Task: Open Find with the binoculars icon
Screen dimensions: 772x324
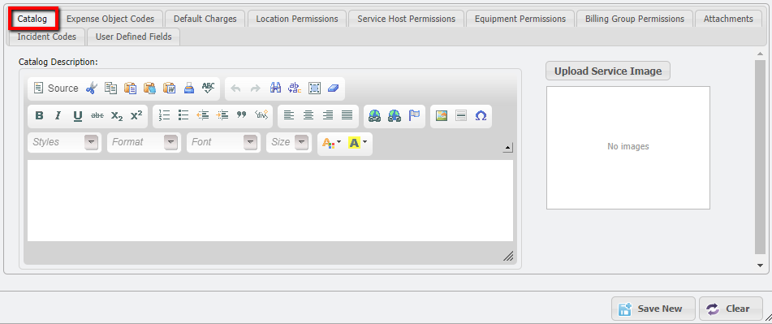Action: (x=276, y=89)
